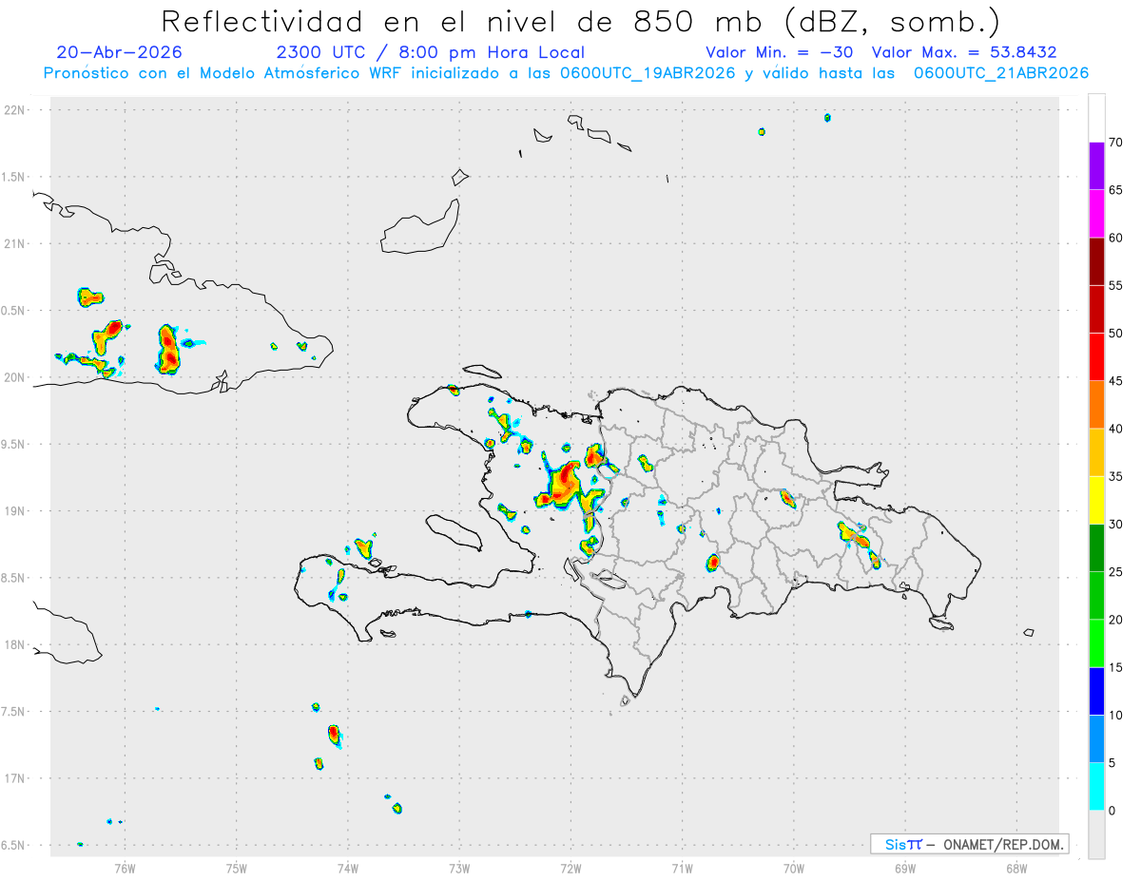Click the 2300 UTC / 8:00 pm time label
Screen dimensions: 1141x881
430,52
